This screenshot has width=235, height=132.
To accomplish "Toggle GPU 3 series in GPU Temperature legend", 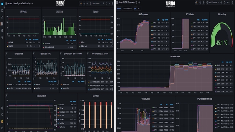I will (154, 23).
